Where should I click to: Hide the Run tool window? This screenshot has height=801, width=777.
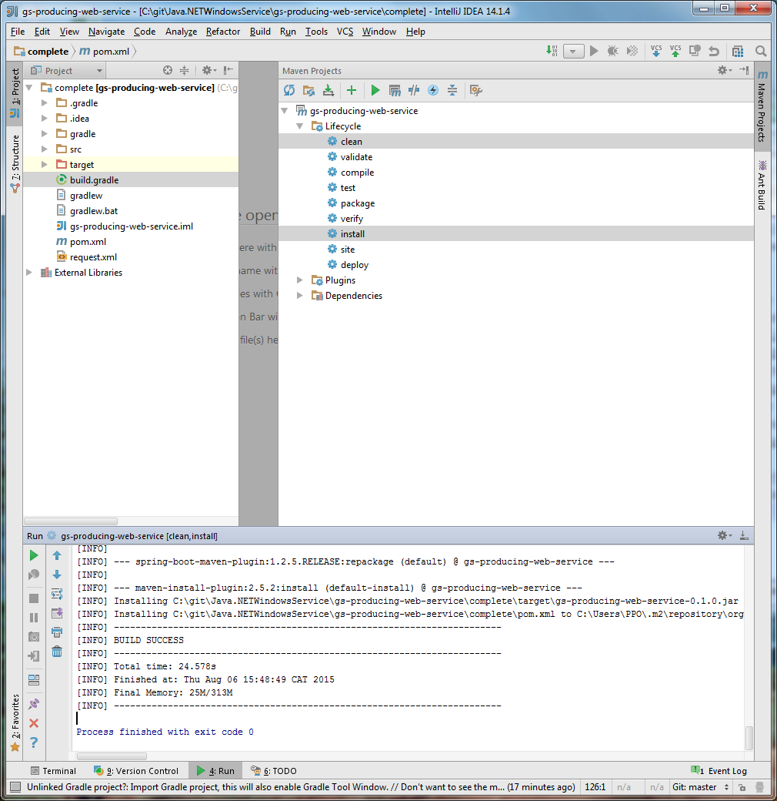point(744,535)
